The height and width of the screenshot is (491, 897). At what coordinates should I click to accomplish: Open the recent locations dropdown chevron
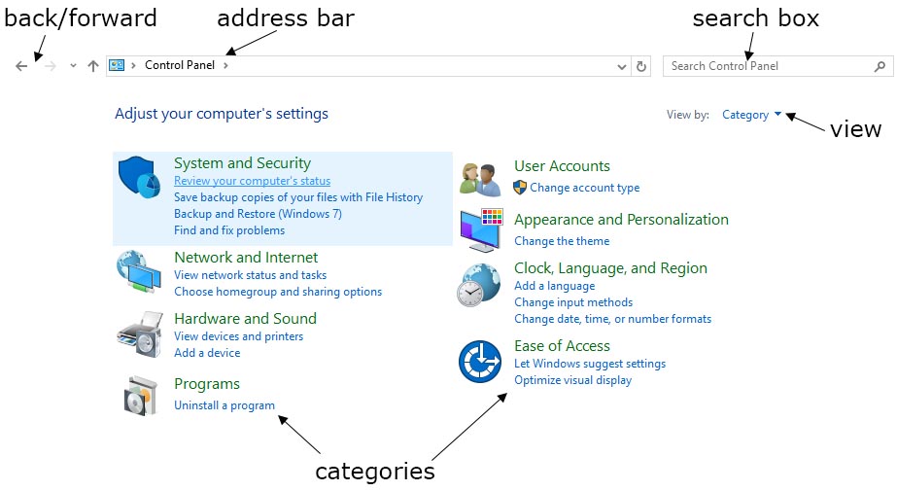(x=73, y=66)
